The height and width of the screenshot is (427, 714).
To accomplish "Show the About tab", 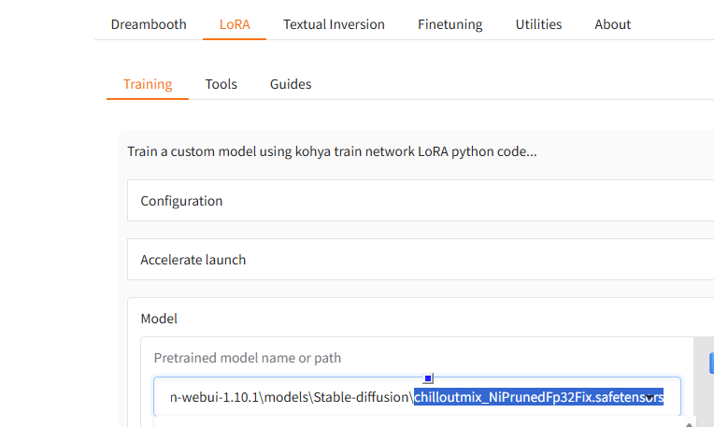I will 612,24.
